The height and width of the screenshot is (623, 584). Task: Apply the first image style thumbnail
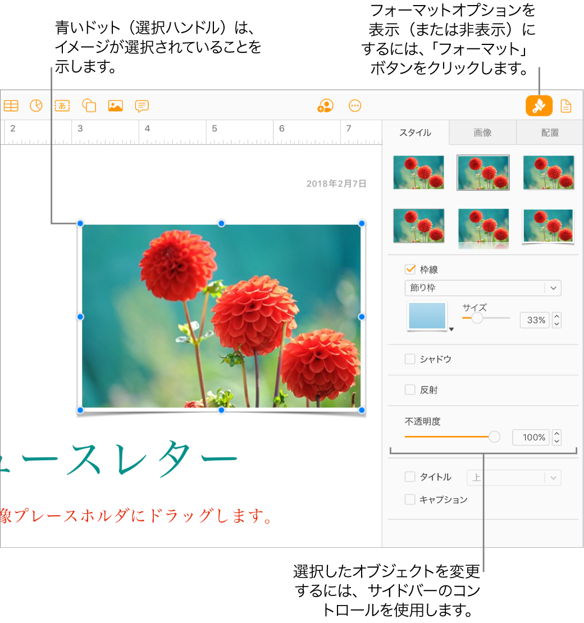tap(419, 172)
